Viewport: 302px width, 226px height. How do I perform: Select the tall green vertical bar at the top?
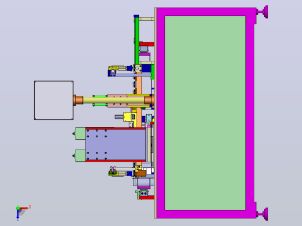(136, 41)
